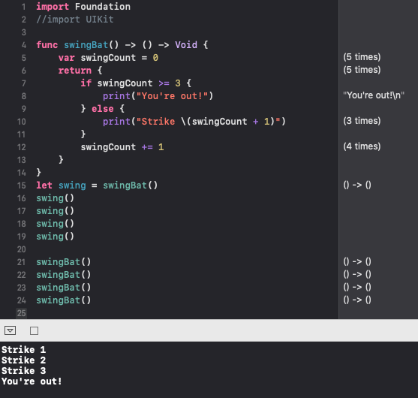Click 'Strike 2' in the console output
The height and width of the screenshot is (398, 418).
coord(24,360)
